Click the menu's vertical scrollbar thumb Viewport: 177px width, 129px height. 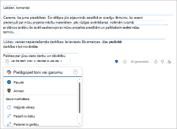pyautogui.click(x=80, y=98)
